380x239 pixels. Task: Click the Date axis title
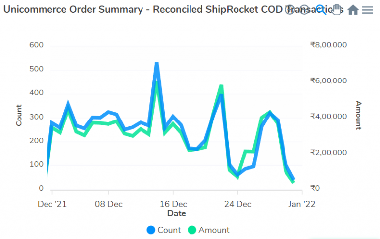[176, 213]
